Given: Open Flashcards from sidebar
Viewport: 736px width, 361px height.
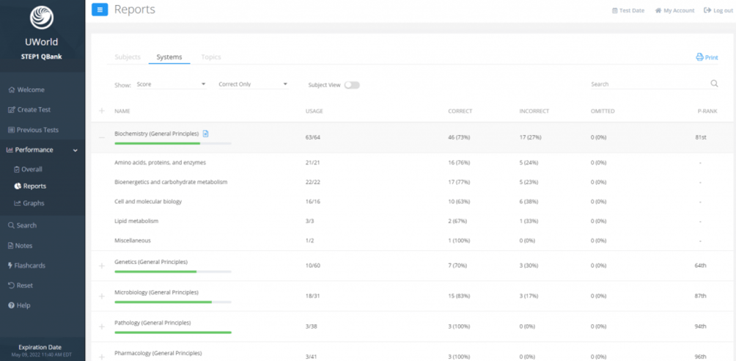Looking at the screenshot, I should pyautogui.click(x=29, y=266).
